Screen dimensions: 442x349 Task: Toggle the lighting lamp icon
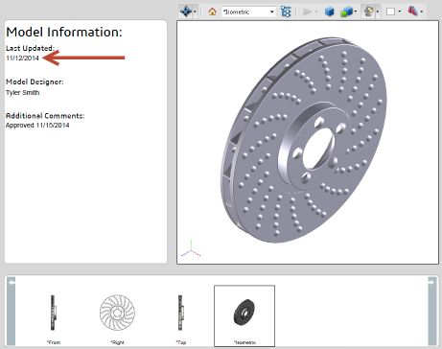pyautogui.click(x=368, y=12)
